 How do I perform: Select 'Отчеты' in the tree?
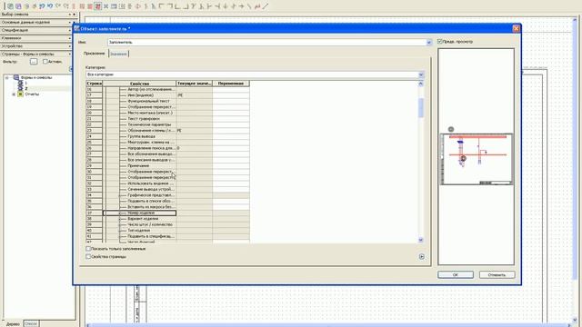(x=32, y=94)
